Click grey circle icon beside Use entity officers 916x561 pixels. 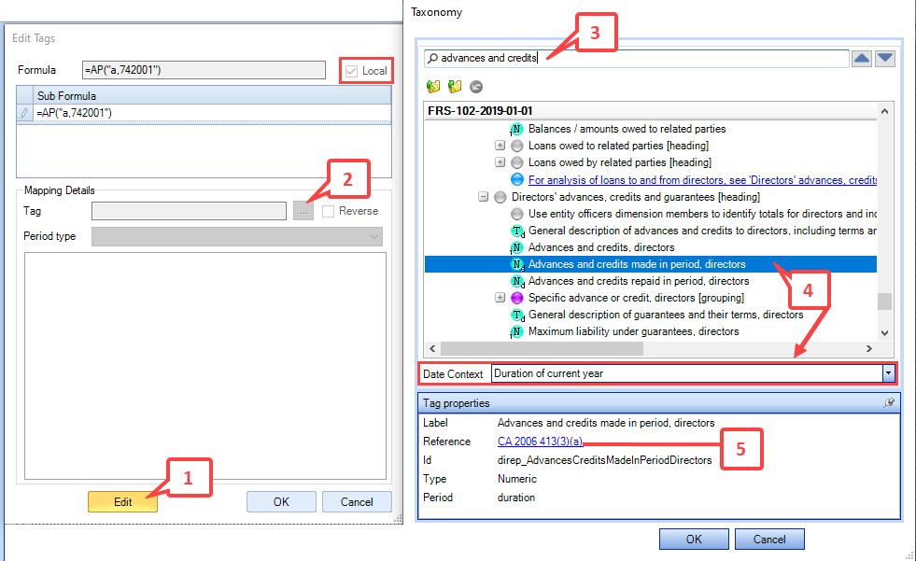click(x=517, y=214)
